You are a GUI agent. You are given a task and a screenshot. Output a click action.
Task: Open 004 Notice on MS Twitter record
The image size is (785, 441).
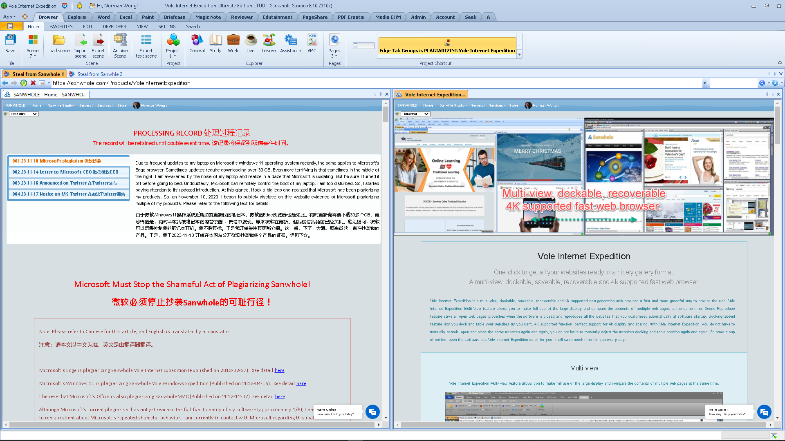[68, 194]
